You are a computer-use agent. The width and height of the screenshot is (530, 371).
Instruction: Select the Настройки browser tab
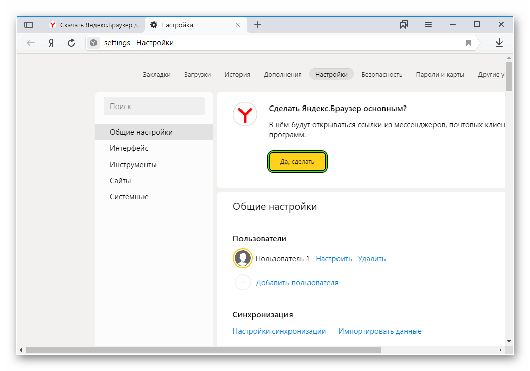tap(196, 25)
